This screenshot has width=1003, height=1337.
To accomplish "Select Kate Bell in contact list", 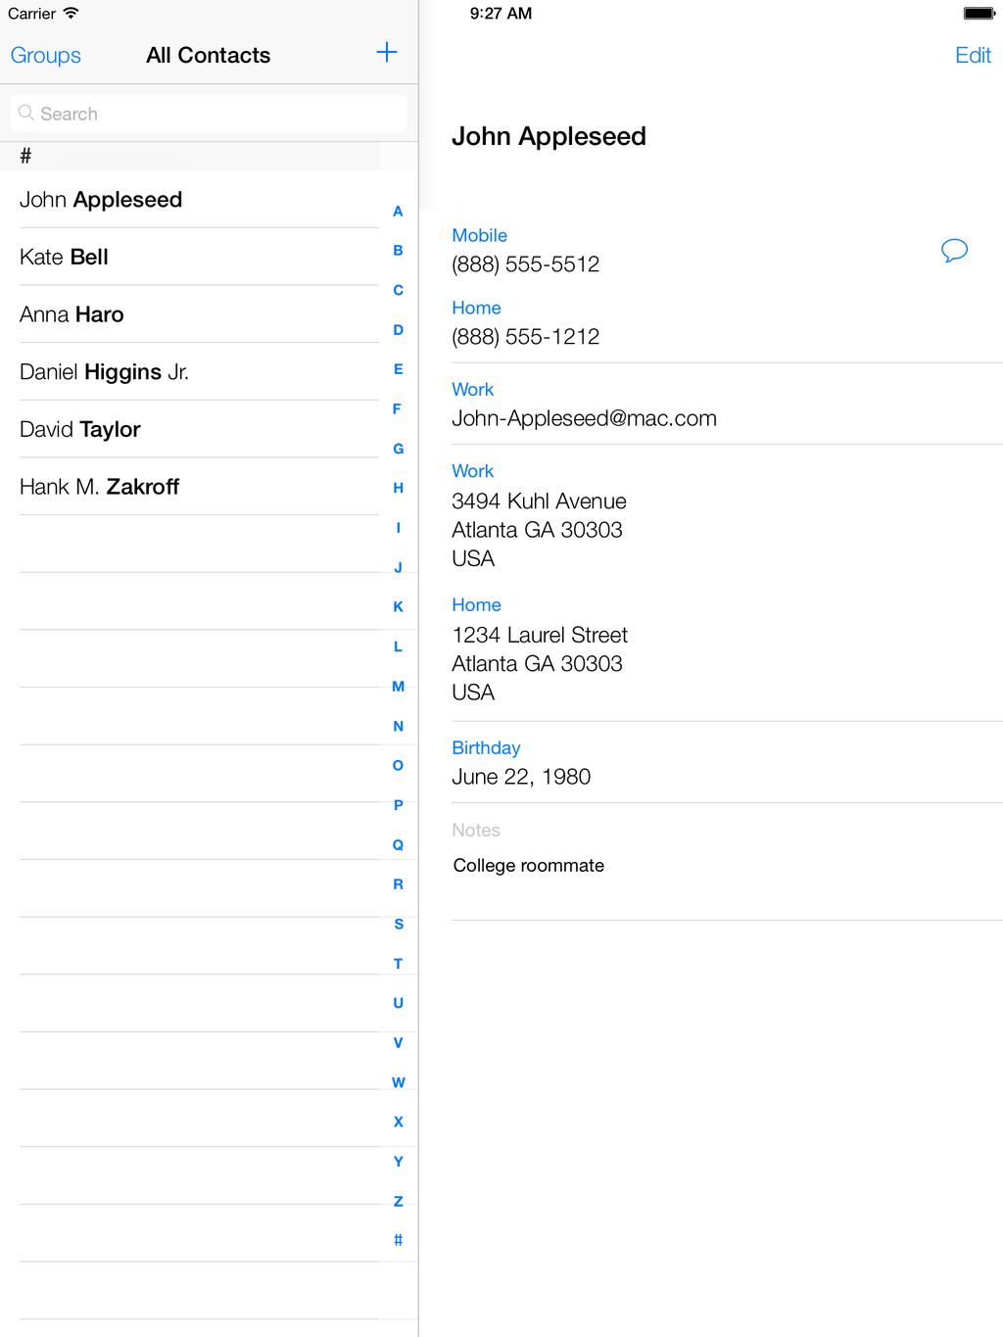I will pos(65,257).
